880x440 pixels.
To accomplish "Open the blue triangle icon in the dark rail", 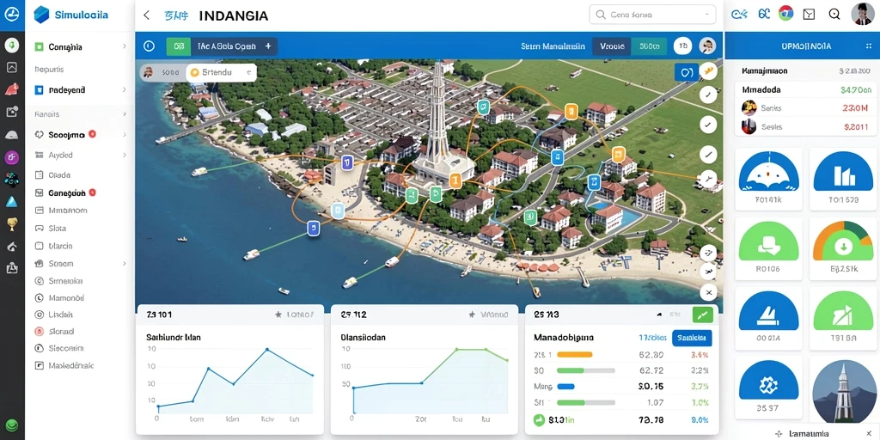I will pyautogui.click(x=12, y=202).
